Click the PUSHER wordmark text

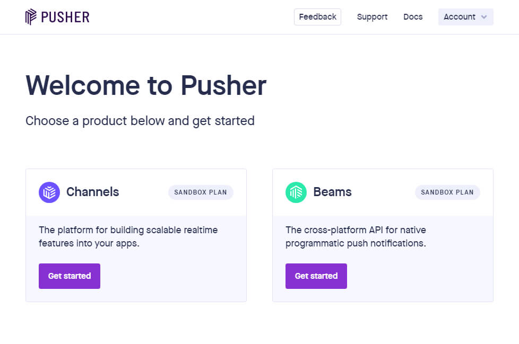65,17
